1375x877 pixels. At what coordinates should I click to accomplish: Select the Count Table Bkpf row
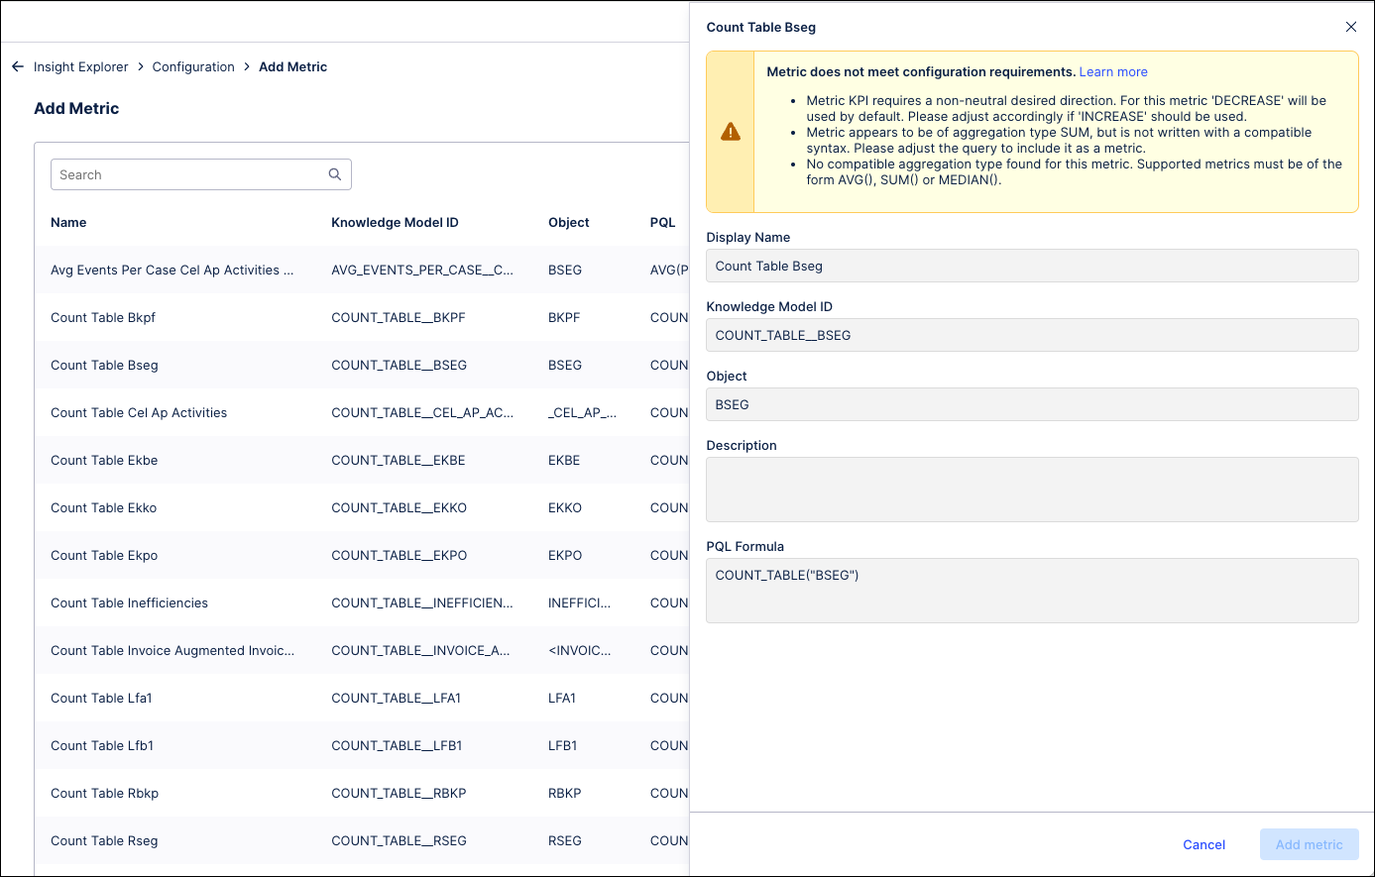click(362, 317)
